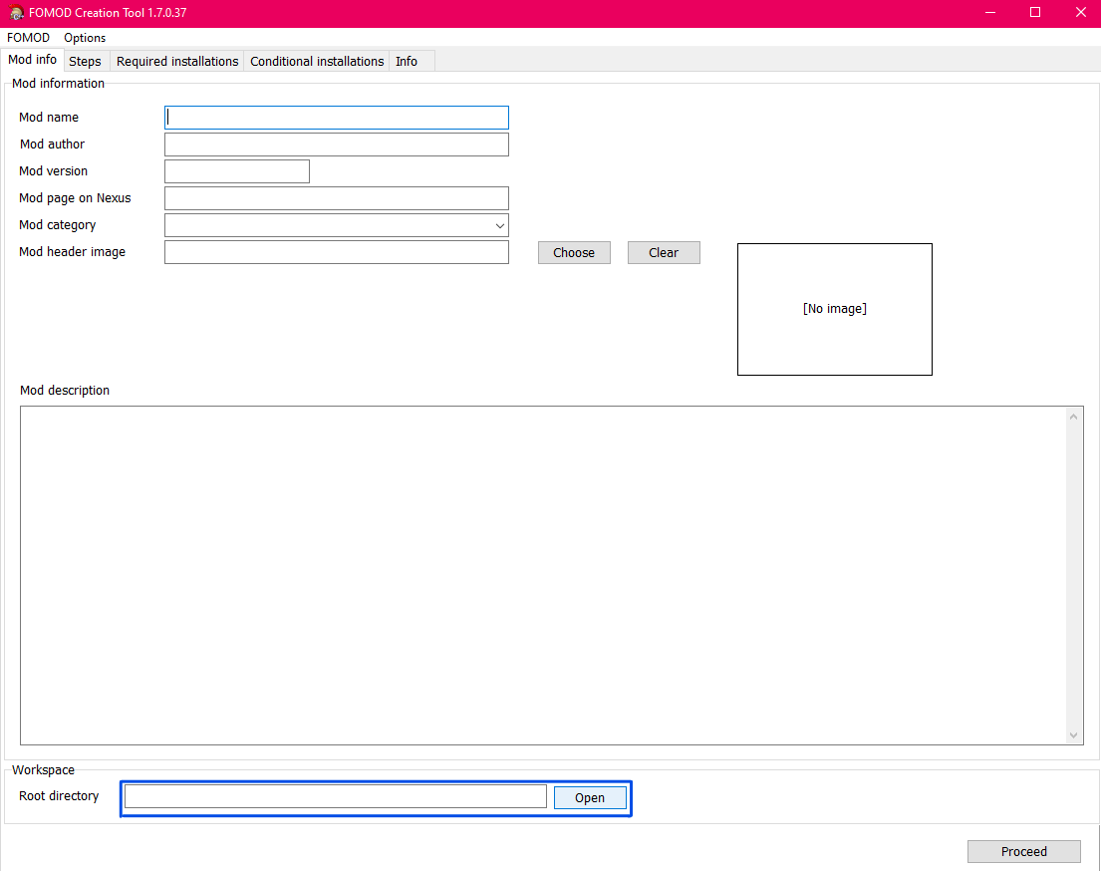
Task: Select the Info tab
Action: [x=407, y=61]
